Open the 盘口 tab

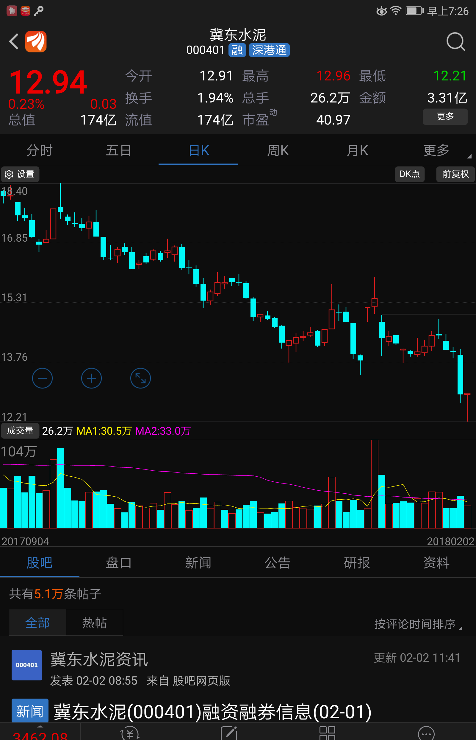(119, 563)
